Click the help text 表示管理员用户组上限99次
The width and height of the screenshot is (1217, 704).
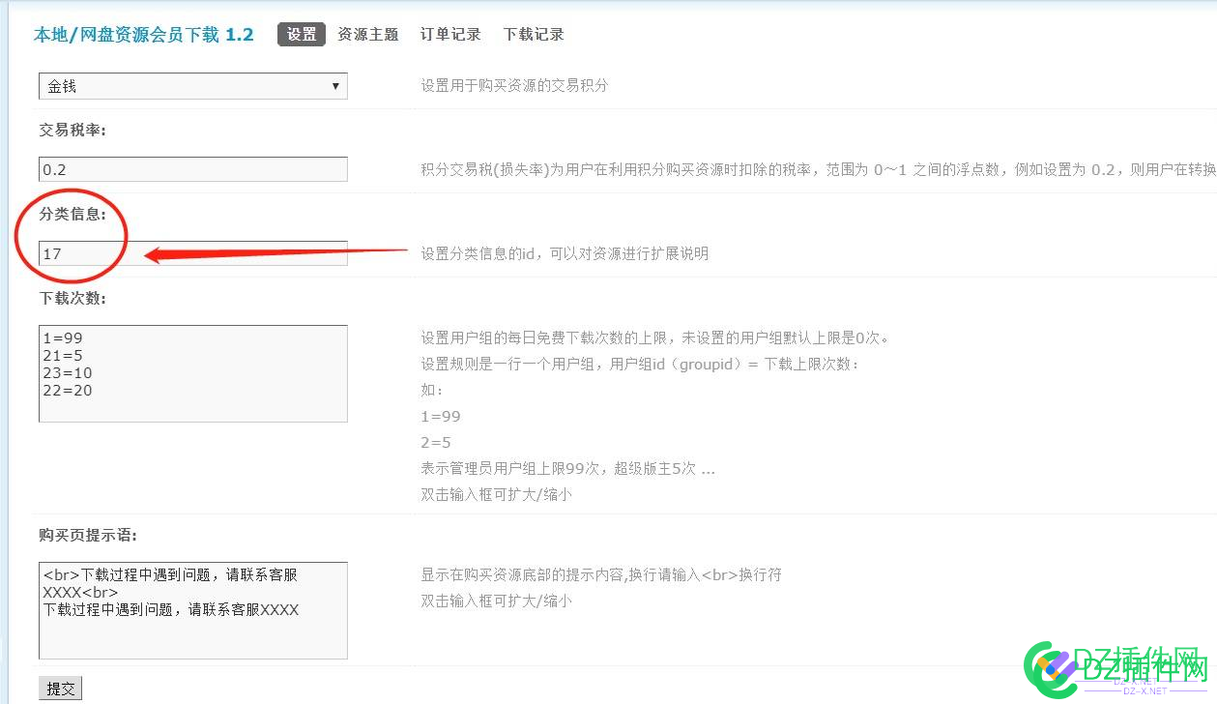coord(567,468)
